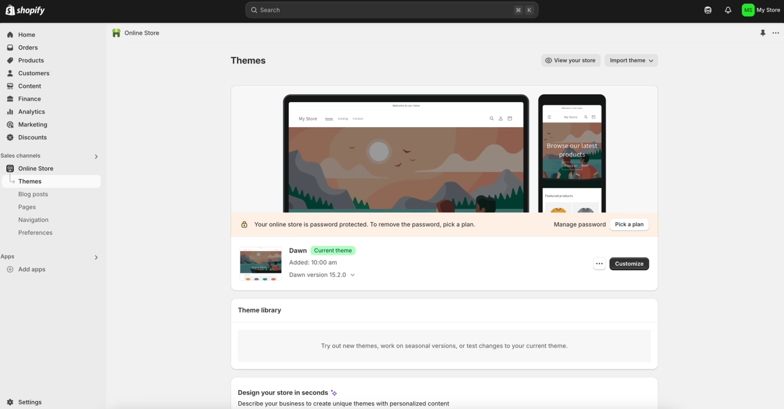Open Analytics from the sidebar

tap(31, 111)
